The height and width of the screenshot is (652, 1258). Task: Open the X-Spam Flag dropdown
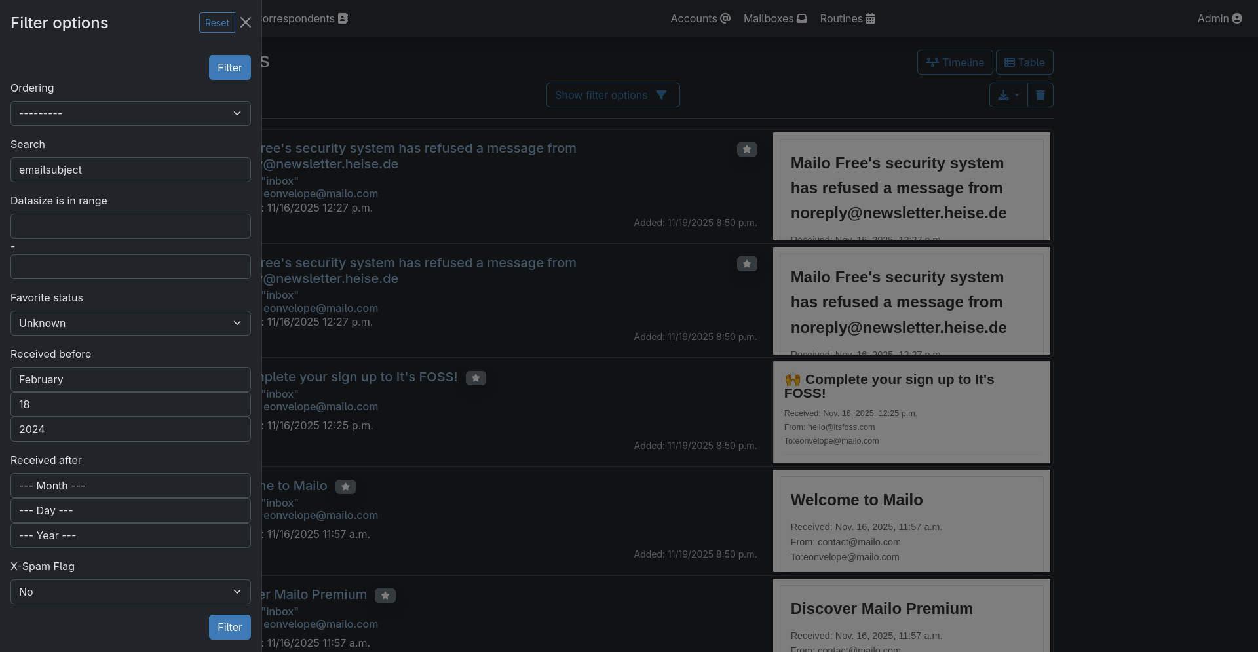coord(130,592)
